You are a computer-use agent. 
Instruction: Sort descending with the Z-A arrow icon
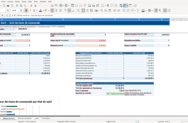tap(81, 6)
